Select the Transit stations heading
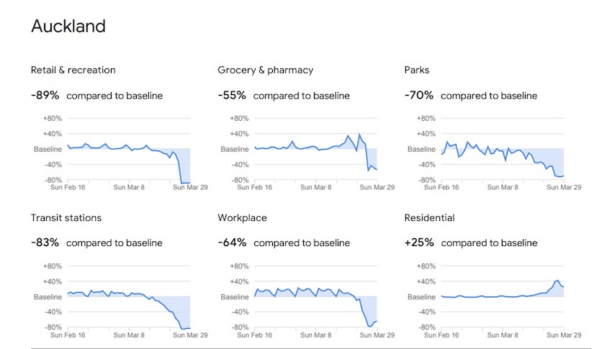Screen dimensions: 612x349 (x=66, y=218)
